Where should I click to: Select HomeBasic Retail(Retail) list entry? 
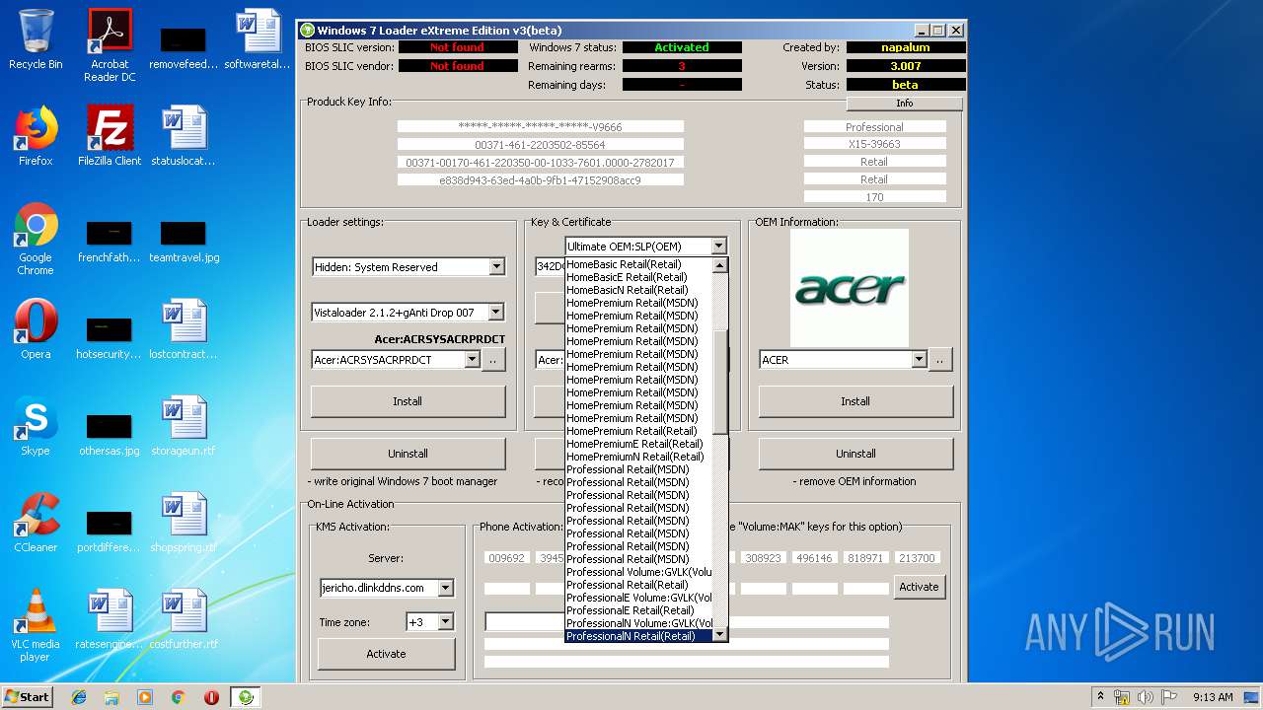(x=638, y=264)
